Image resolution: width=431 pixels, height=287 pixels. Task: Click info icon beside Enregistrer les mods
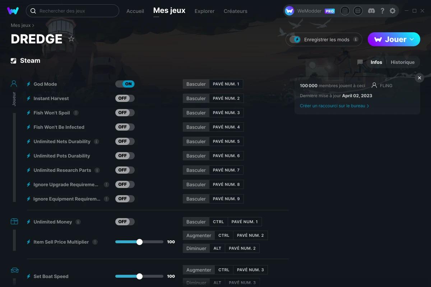(356, 39)
